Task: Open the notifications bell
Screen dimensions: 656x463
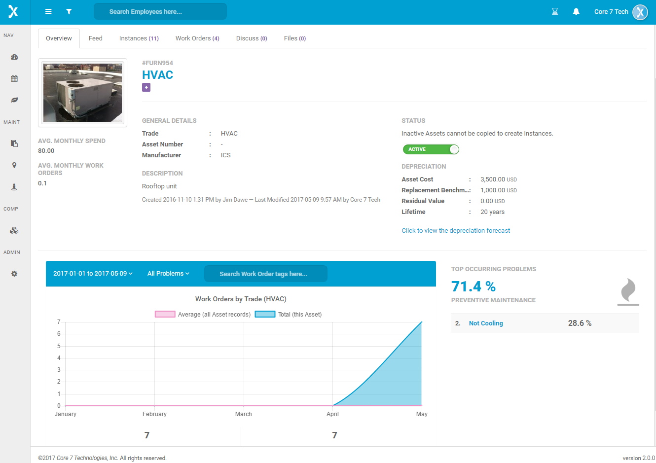Action: (x=576, y=11)
